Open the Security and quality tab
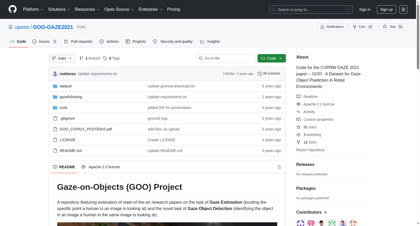The width and height of the screenshot is (420, 226). pyautogui.click(x=173, y=41)
